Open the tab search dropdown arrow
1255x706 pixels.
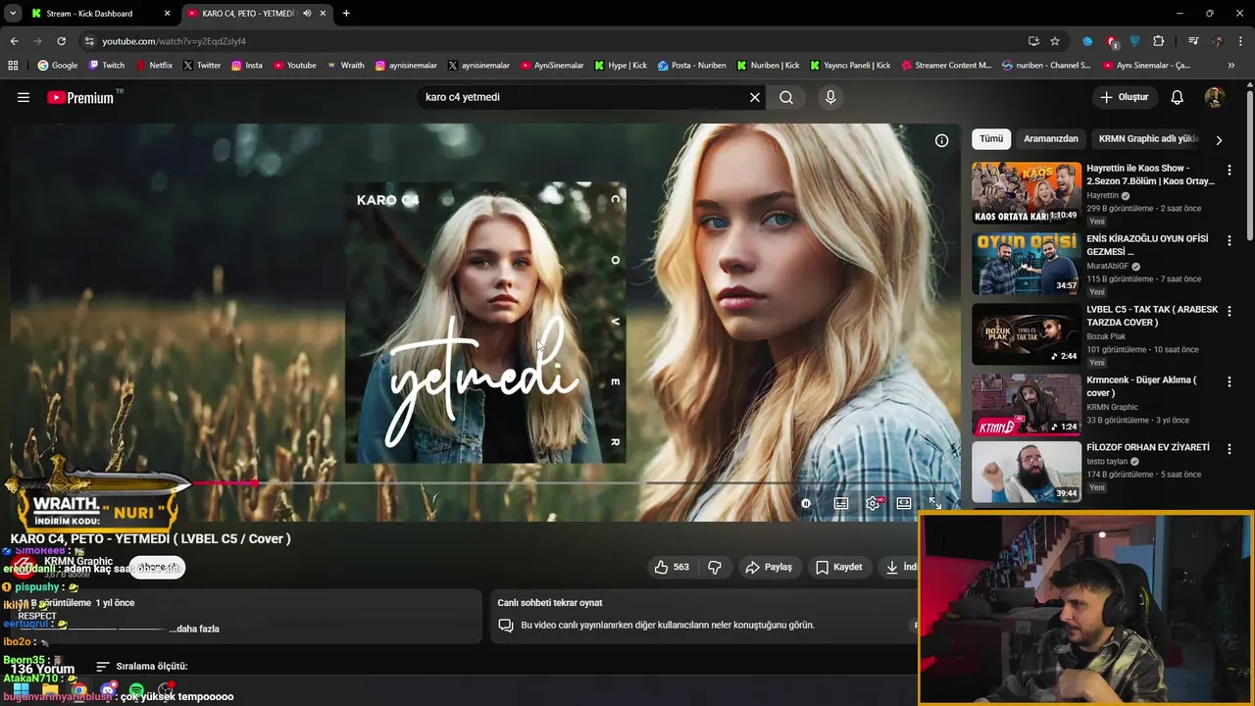coord(12,14)
